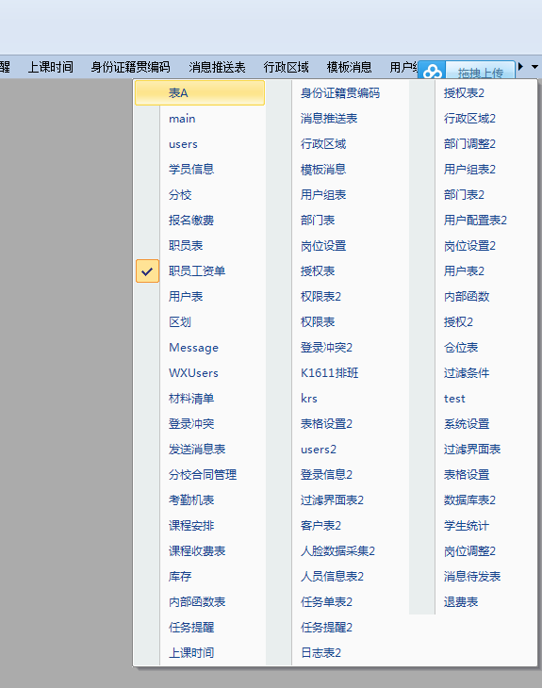Toggle the checkmark beside 职员工资单
Viewport: 542px width, 688px height.
147,271
